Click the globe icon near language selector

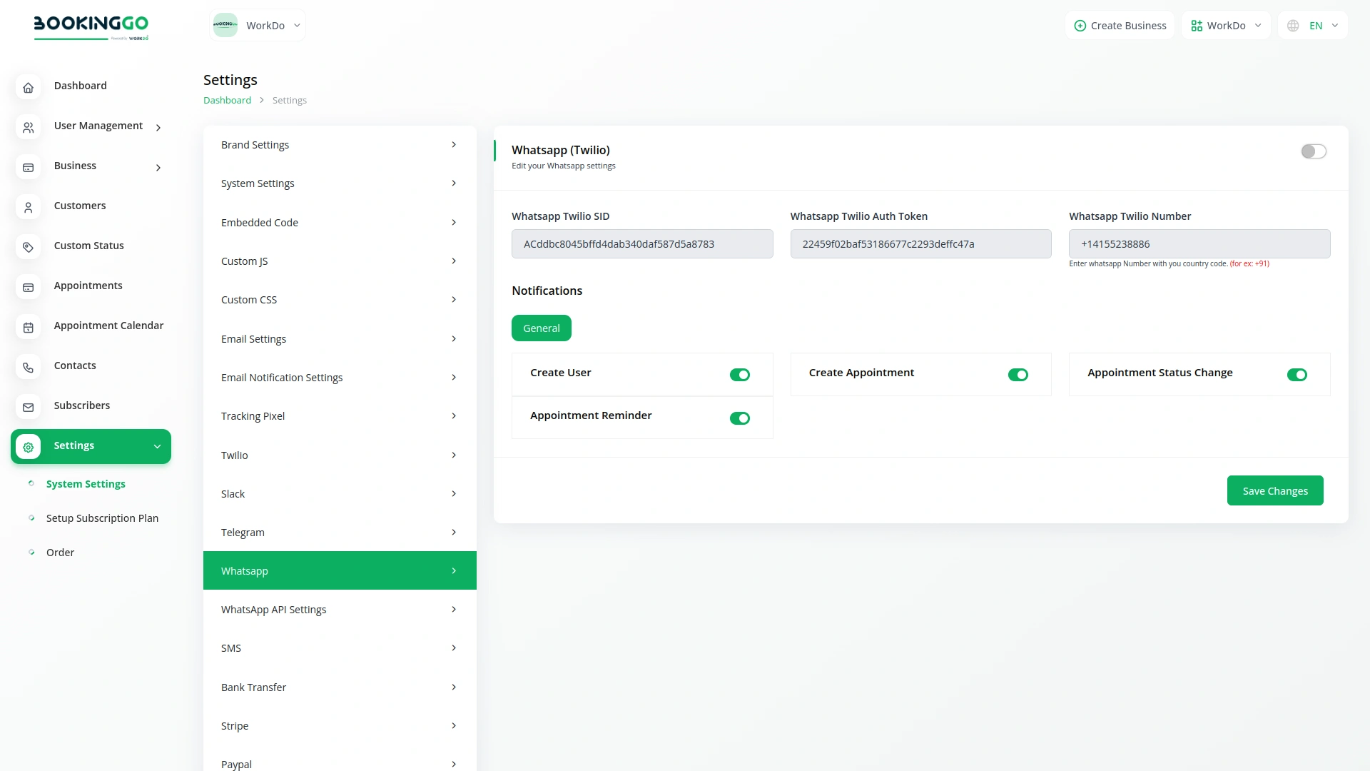point(1293,25)
